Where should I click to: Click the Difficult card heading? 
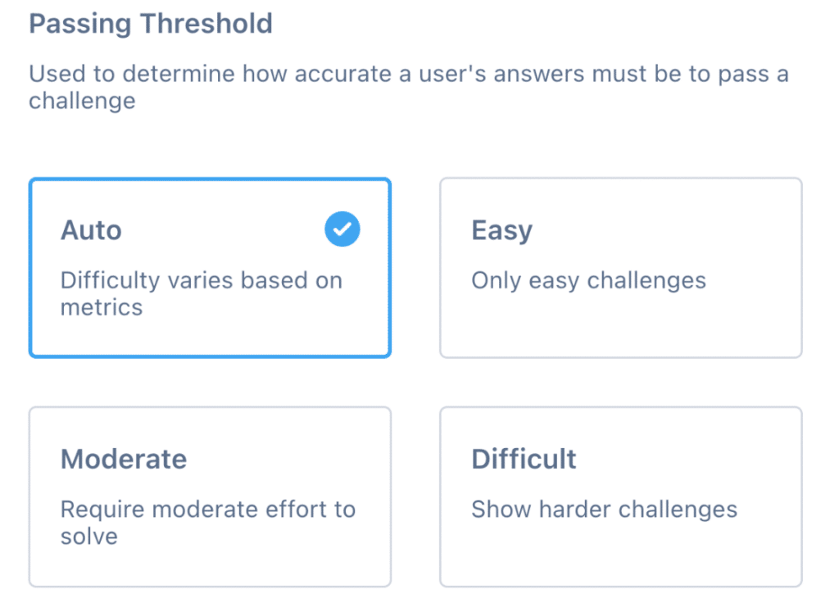tap(524, 460)
